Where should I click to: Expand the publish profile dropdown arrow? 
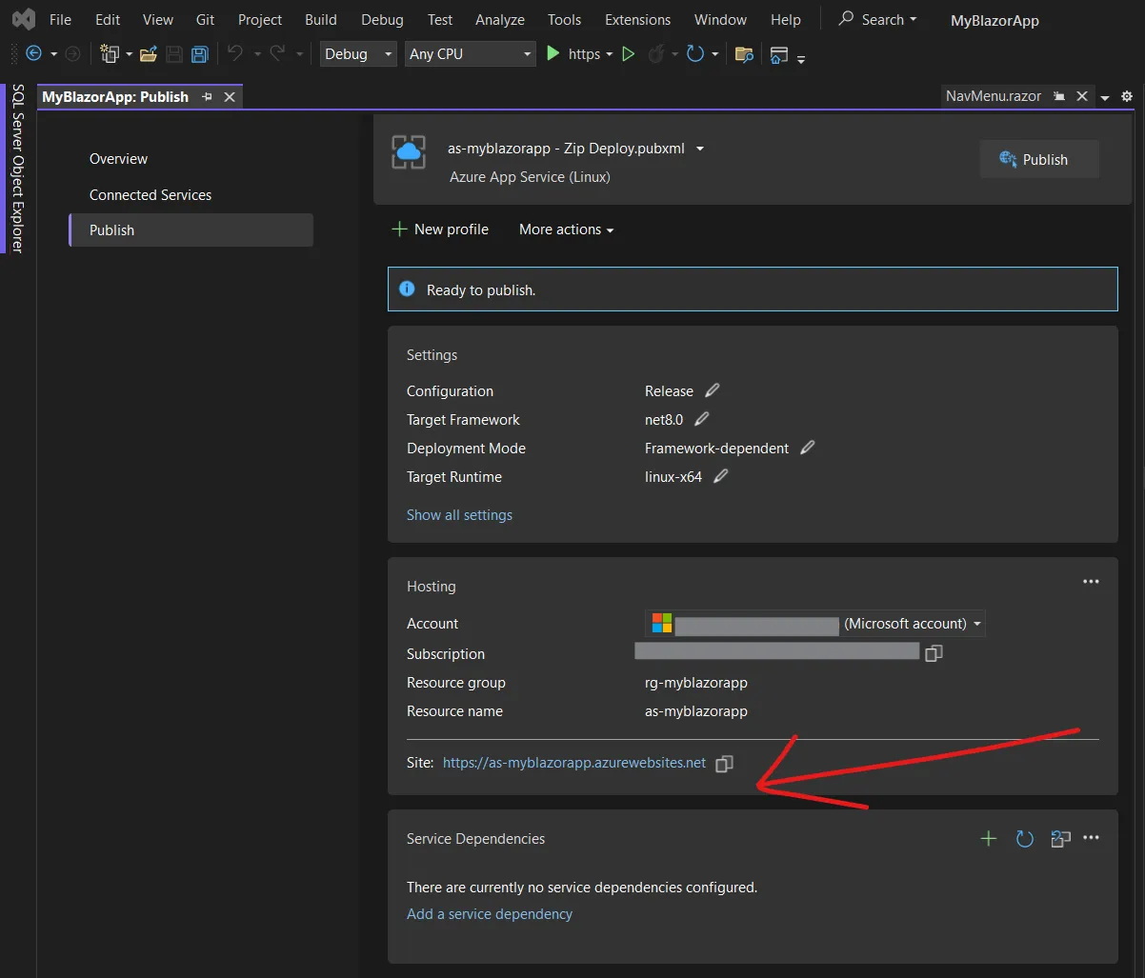tap(700, 149)
